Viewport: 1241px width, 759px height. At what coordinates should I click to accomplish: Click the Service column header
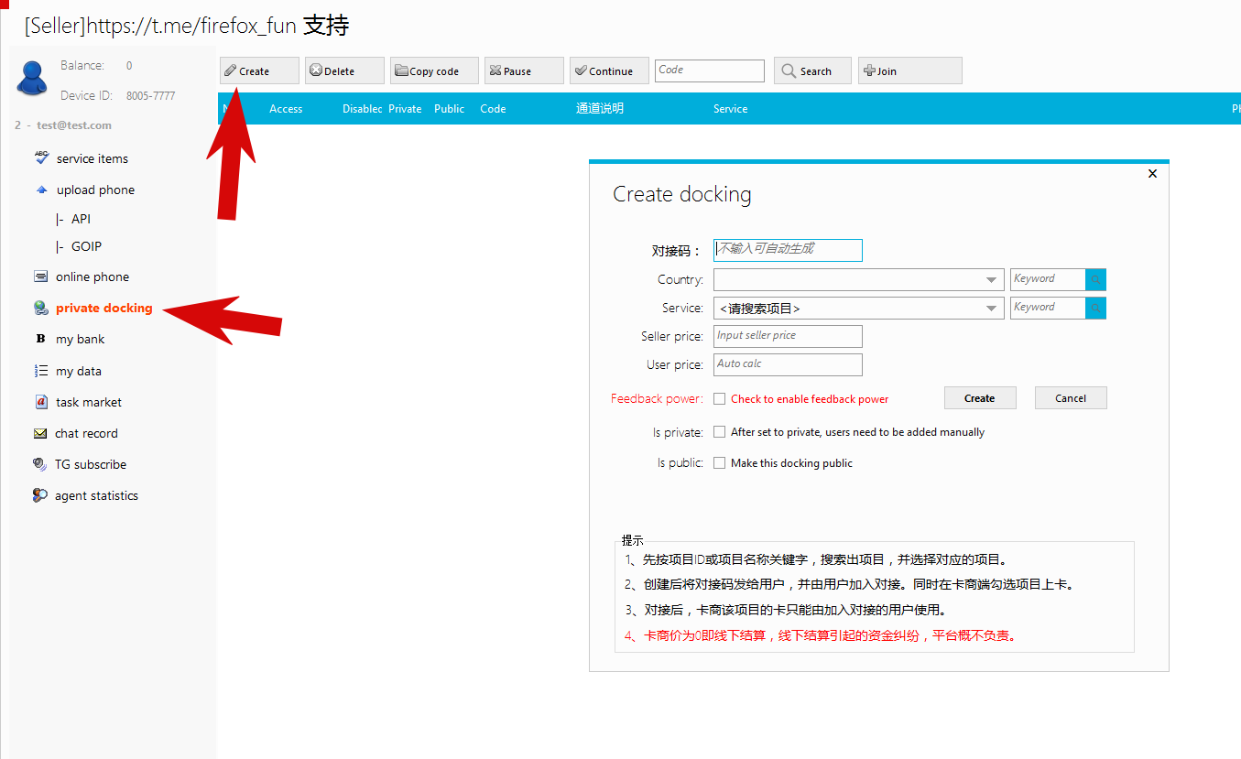tap(730, 108)
